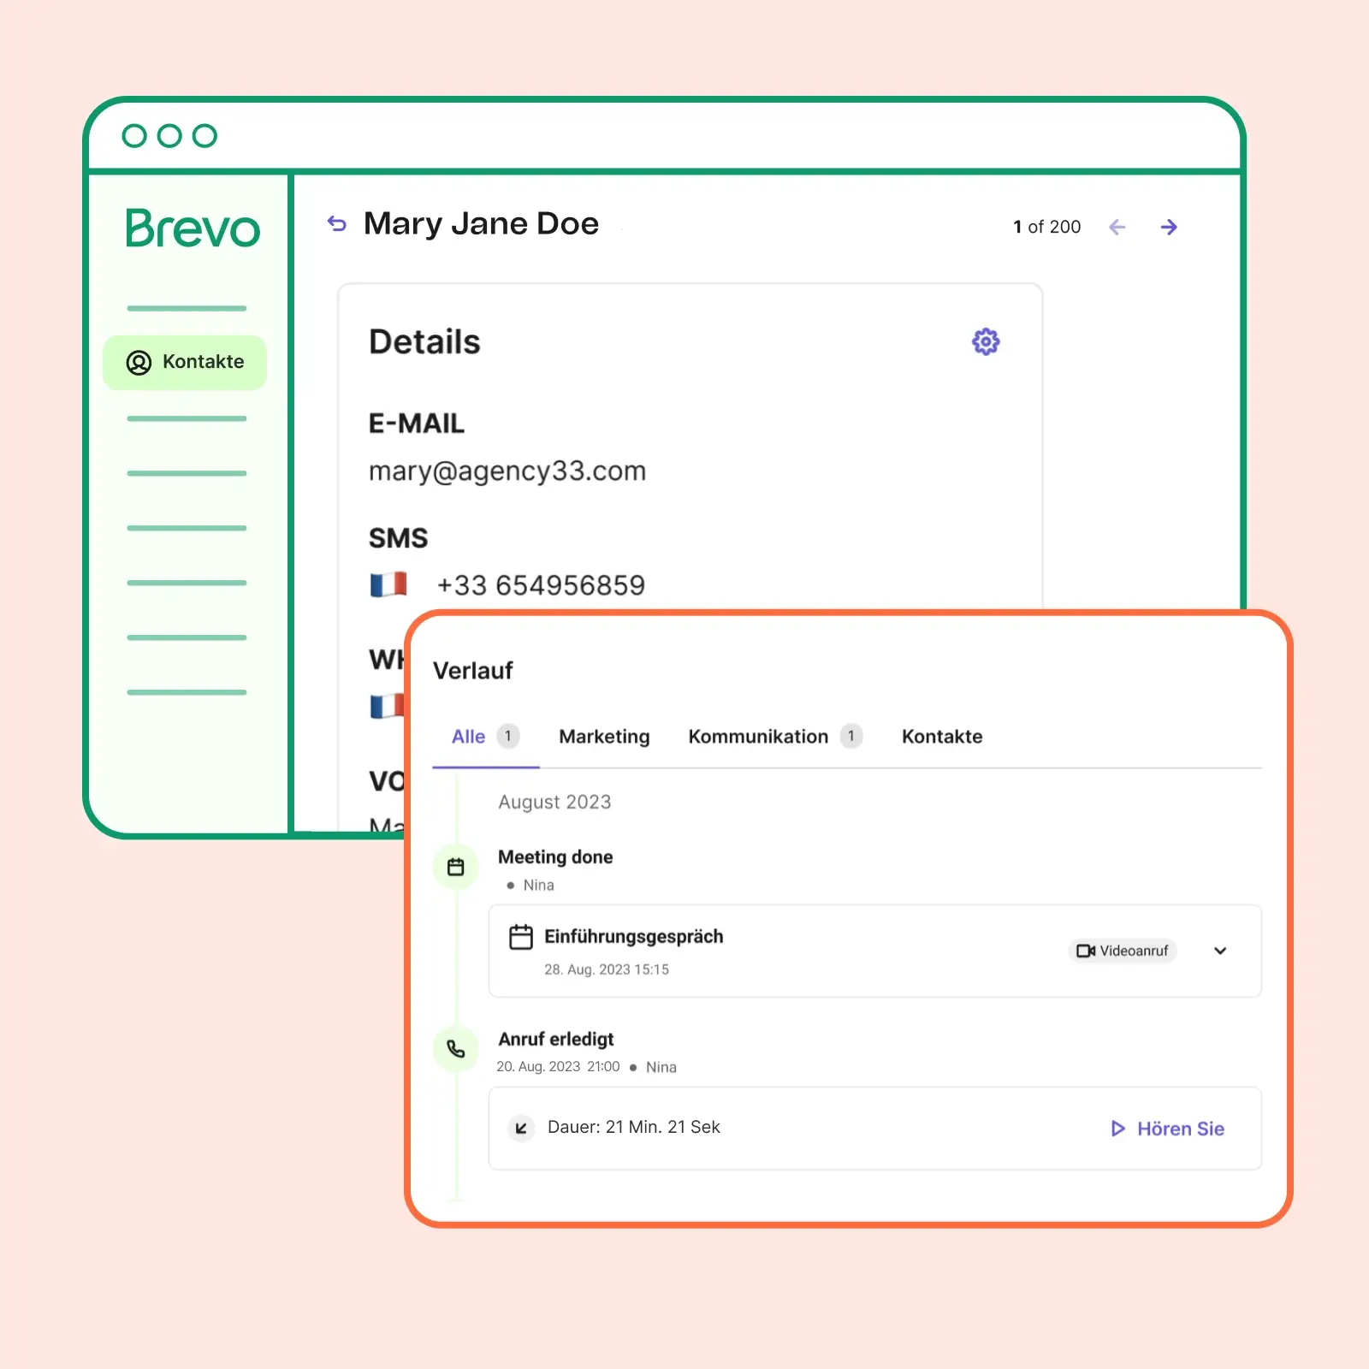Click the French flag beside SMS number

(x=388, y=585)
